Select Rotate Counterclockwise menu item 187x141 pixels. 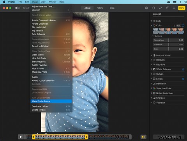(51, 20)
